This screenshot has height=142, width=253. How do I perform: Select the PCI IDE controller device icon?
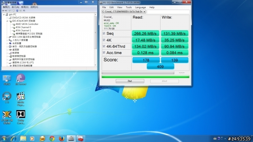coord(13,34)
